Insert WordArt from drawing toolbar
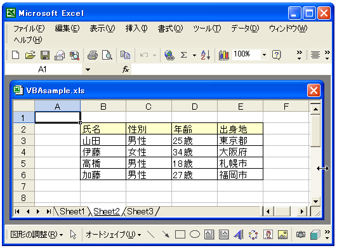This screenshot has height=248, width=337. (x=239, y=235)
